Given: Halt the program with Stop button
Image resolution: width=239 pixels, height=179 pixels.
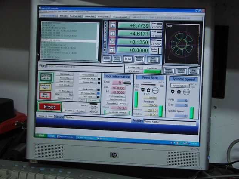Looking at the screenshot, I should click(x=45, y=95).
